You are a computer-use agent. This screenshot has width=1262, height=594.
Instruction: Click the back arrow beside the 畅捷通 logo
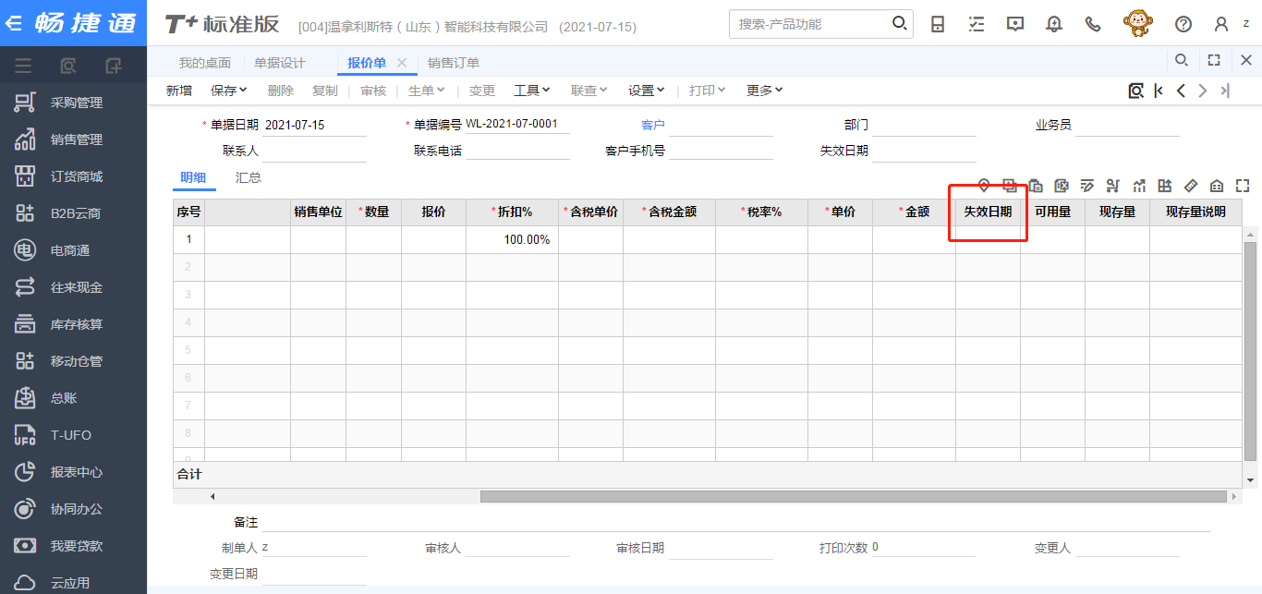click(14, 23)
